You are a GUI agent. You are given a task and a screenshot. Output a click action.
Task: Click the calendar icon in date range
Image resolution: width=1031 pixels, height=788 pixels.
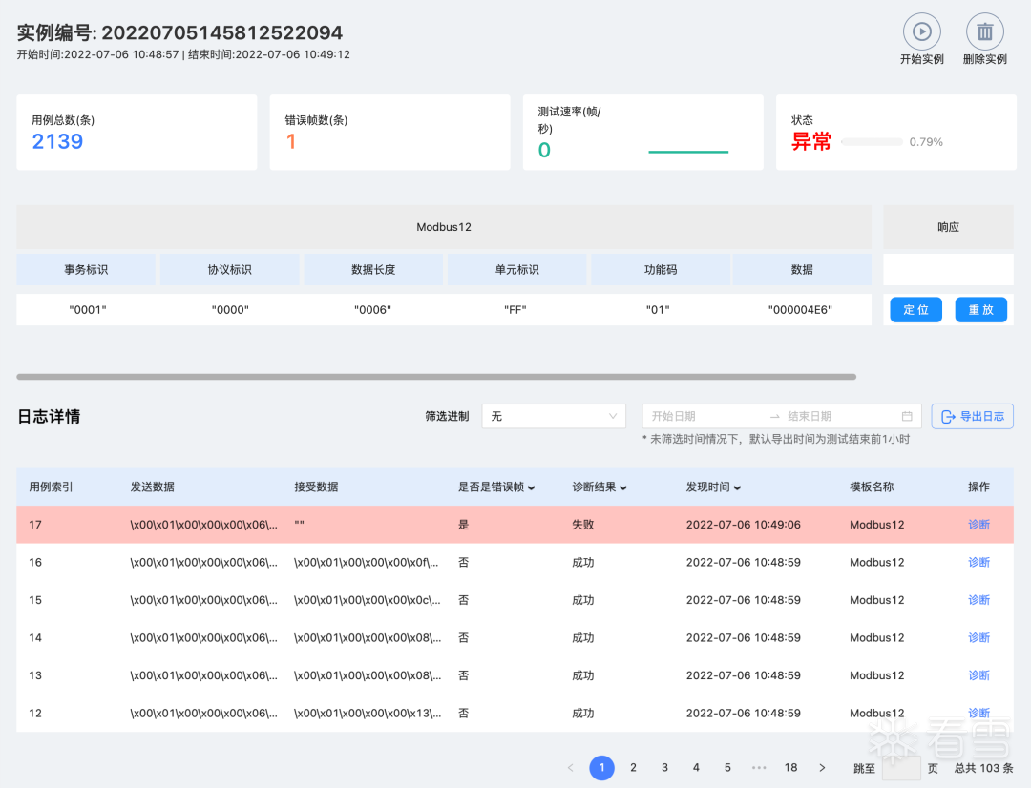tap(907, 416)
